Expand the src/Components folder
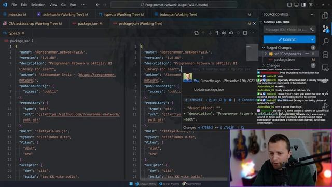The height and width of the screenshot is (187, 332). click(266, 54)
